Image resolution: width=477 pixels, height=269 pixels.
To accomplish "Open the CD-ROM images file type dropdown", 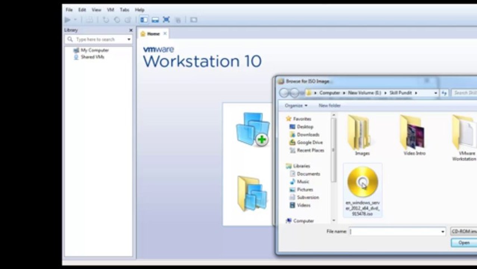I will click(464, 232).
